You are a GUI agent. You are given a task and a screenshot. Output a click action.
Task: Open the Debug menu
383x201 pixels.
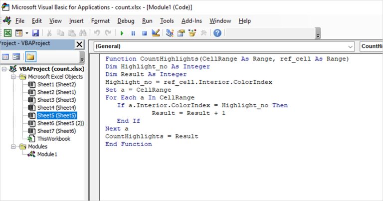pyautogui.click(x=126, y=21)
